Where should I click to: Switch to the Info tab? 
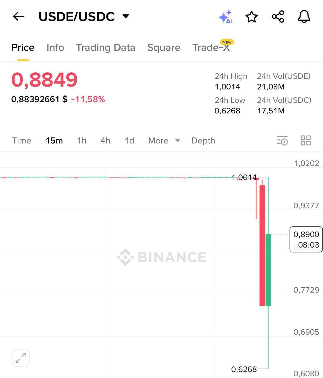coord(55,48)
